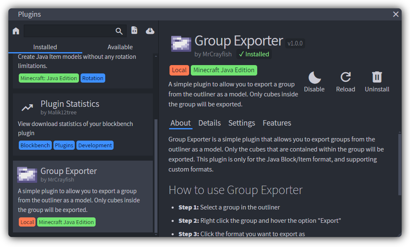Image resolution: width=410 pixels, height=247 pixels.
Task: Load a plugin from URL cloud icon
Action: [x=150, y=31]
